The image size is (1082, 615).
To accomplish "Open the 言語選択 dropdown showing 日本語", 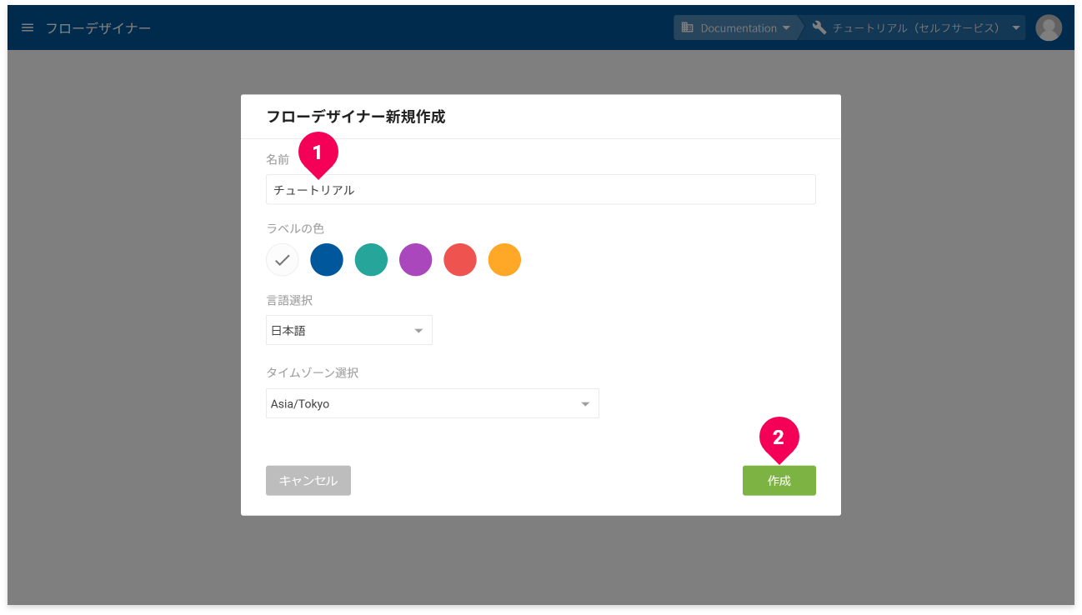I will [348, 330].
